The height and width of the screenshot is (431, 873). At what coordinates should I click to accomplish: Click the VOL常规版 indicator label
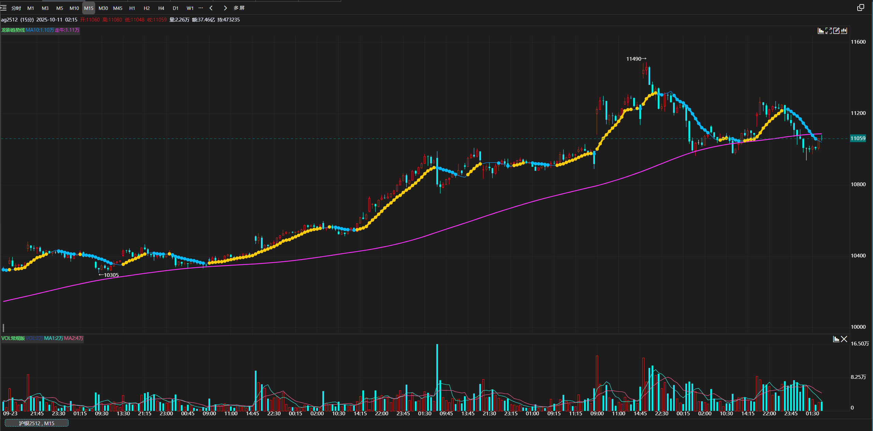[x=13, y=338]
